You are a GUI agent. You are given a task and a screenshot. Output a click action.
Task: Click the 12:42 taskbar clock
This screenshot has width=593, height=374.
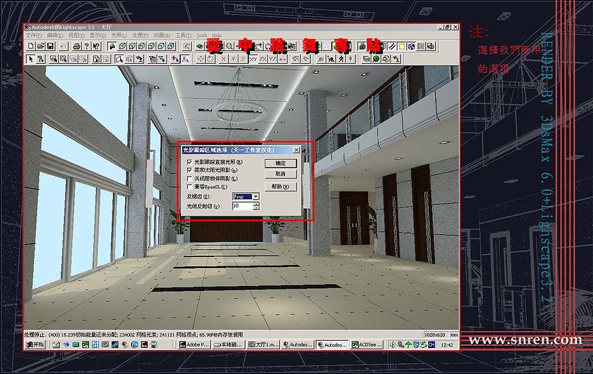(447, 345)
